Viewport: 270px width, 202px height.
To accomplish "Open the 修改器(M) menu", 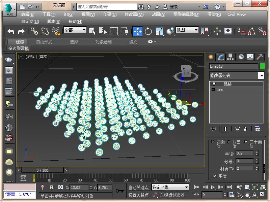I will tap(134, 14).
